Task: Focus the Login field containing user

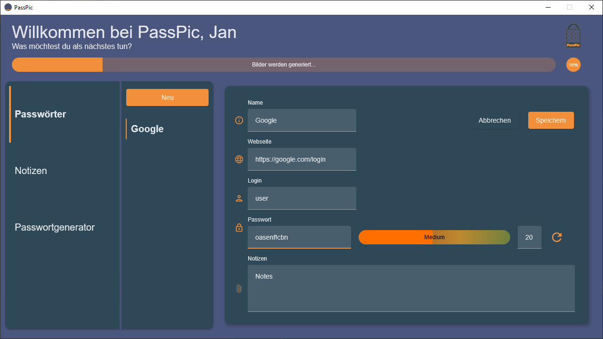Action: [x=302, y=198]
